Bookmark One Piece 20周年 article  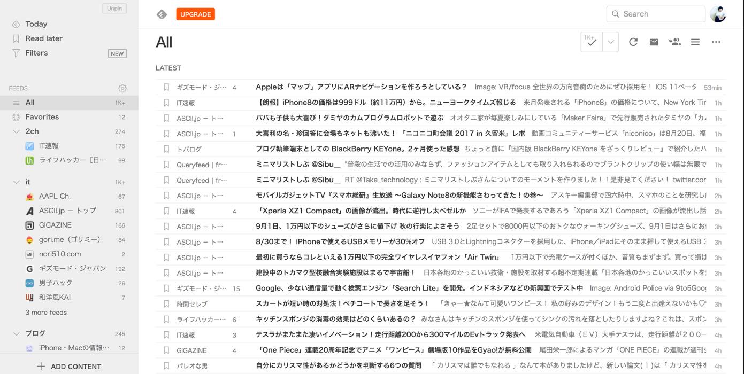coord(166,350)
